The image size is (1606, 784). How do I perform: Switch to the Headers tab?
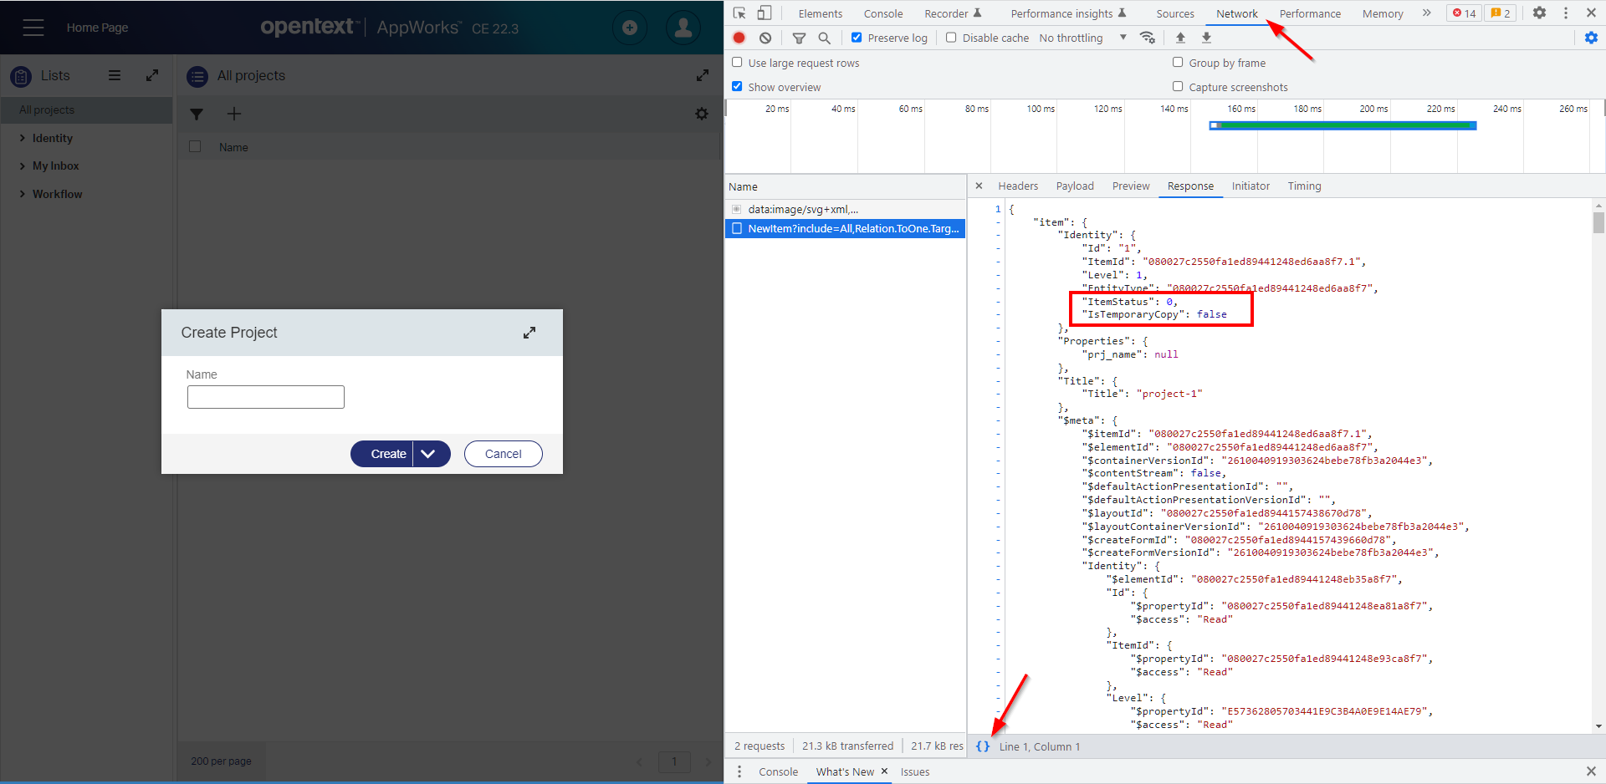coord(1017,186)
